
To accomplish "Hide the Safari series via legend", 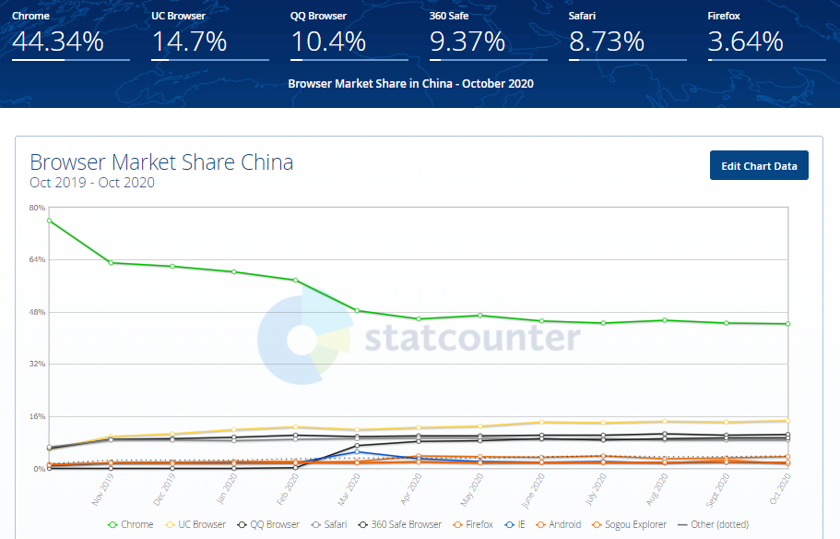I will click(x=329, y=524).
